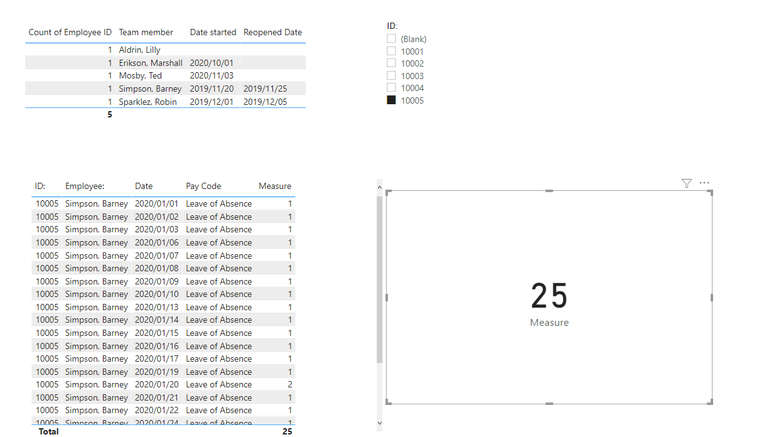The image size is (764, 437).
Task: Click the total value 25 in the table
Action: point(287,431)
